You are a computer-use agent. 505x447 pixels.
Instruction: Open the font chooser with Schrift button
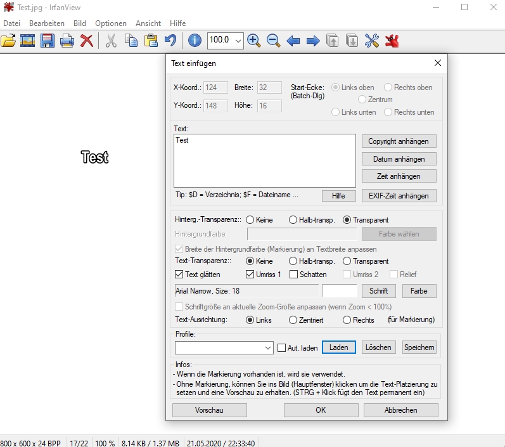(379, 291)
